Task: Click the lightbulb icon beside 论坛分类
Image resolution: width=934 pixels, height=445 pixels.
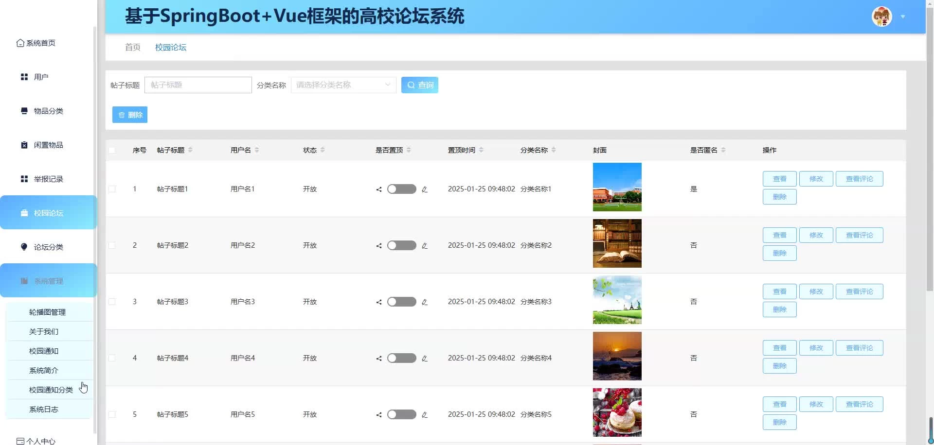Action: pos(24,247)
